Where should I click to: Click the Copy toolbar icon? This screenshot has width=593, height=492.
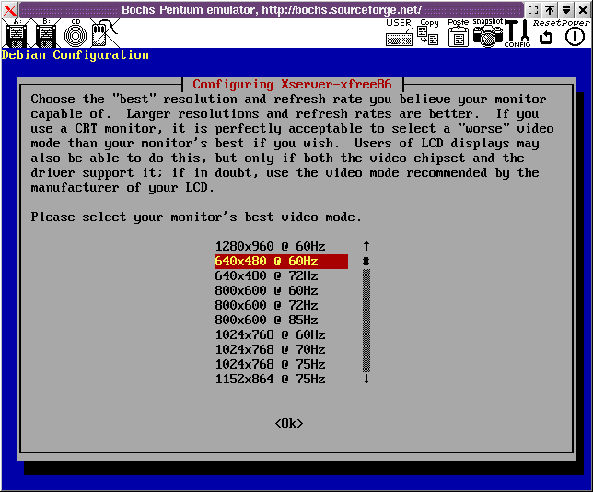[x=428, y=34]
